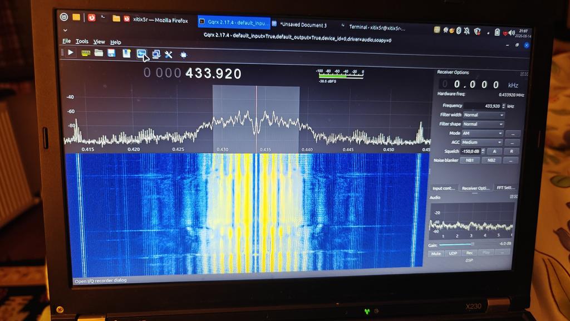Switch to the FFT Settings tab
This screenshot has height=321, width=570.
[x=505, y=188]
